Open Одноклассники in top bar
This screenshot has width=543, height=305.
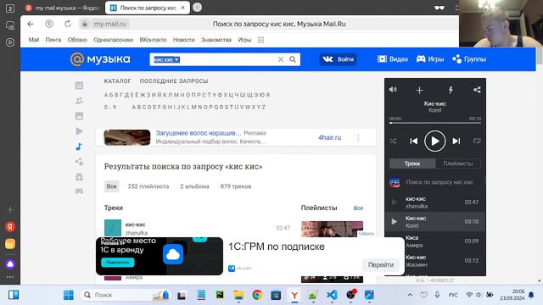coord(113,40)
